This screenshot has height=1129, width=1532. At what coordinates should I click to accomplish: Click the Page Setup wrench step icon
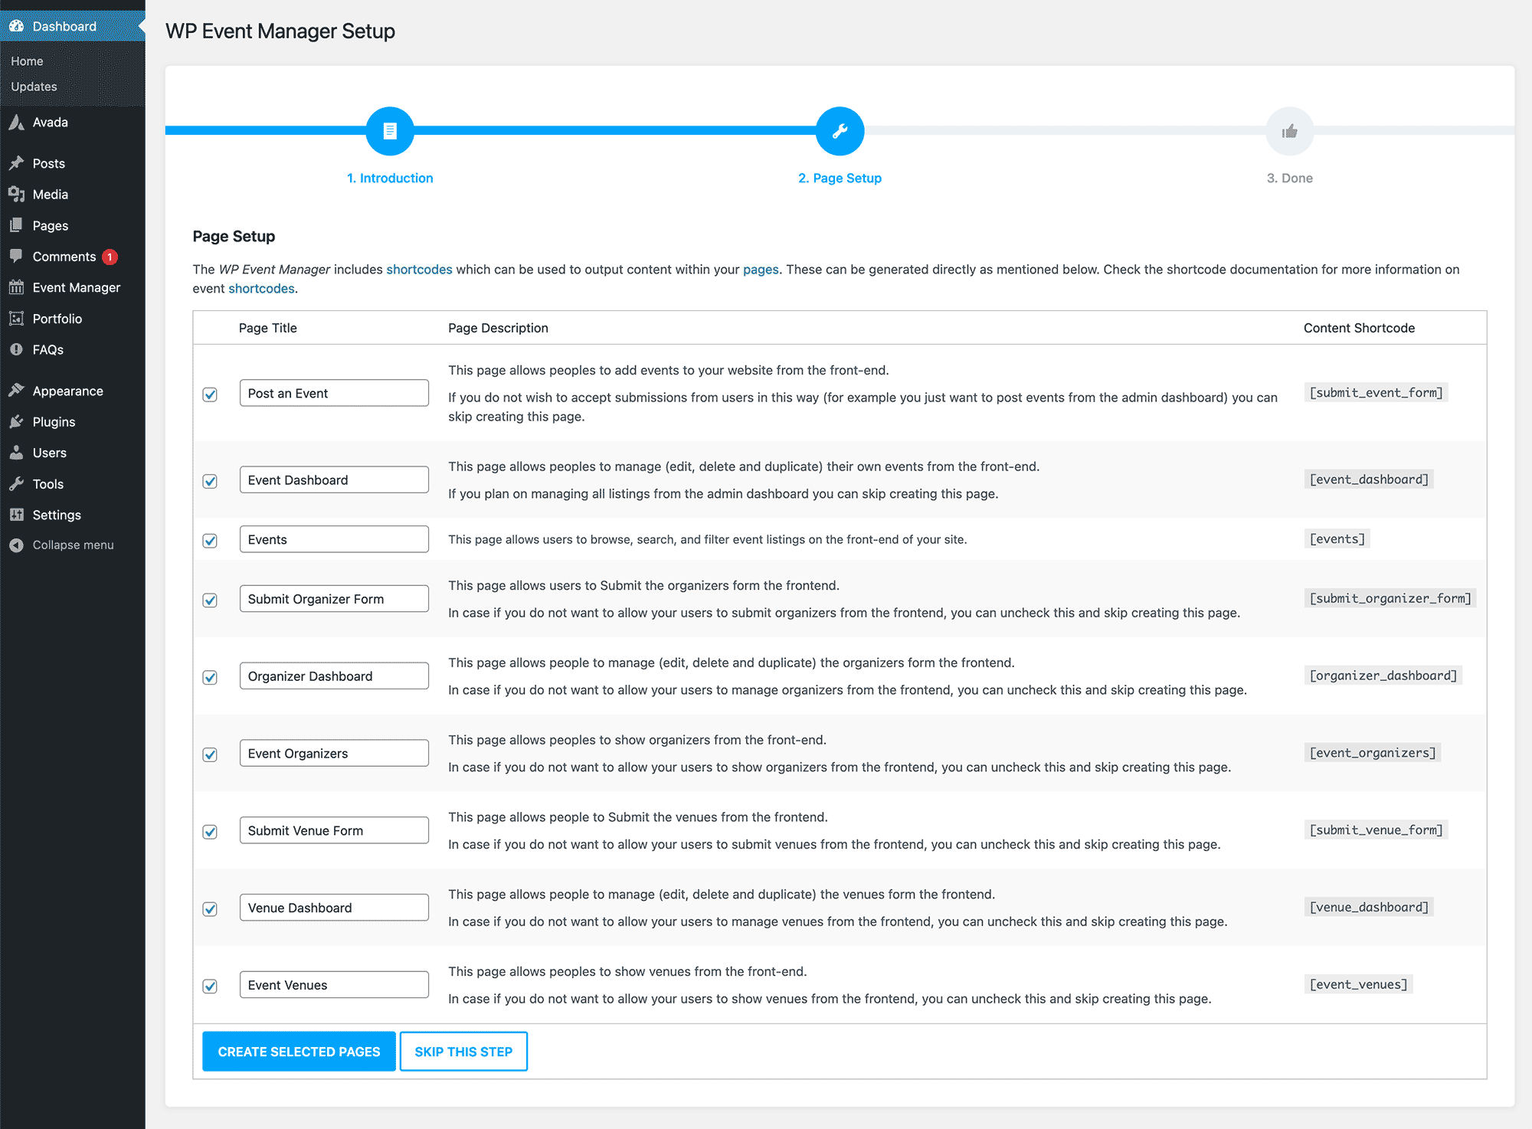point(840,131)
